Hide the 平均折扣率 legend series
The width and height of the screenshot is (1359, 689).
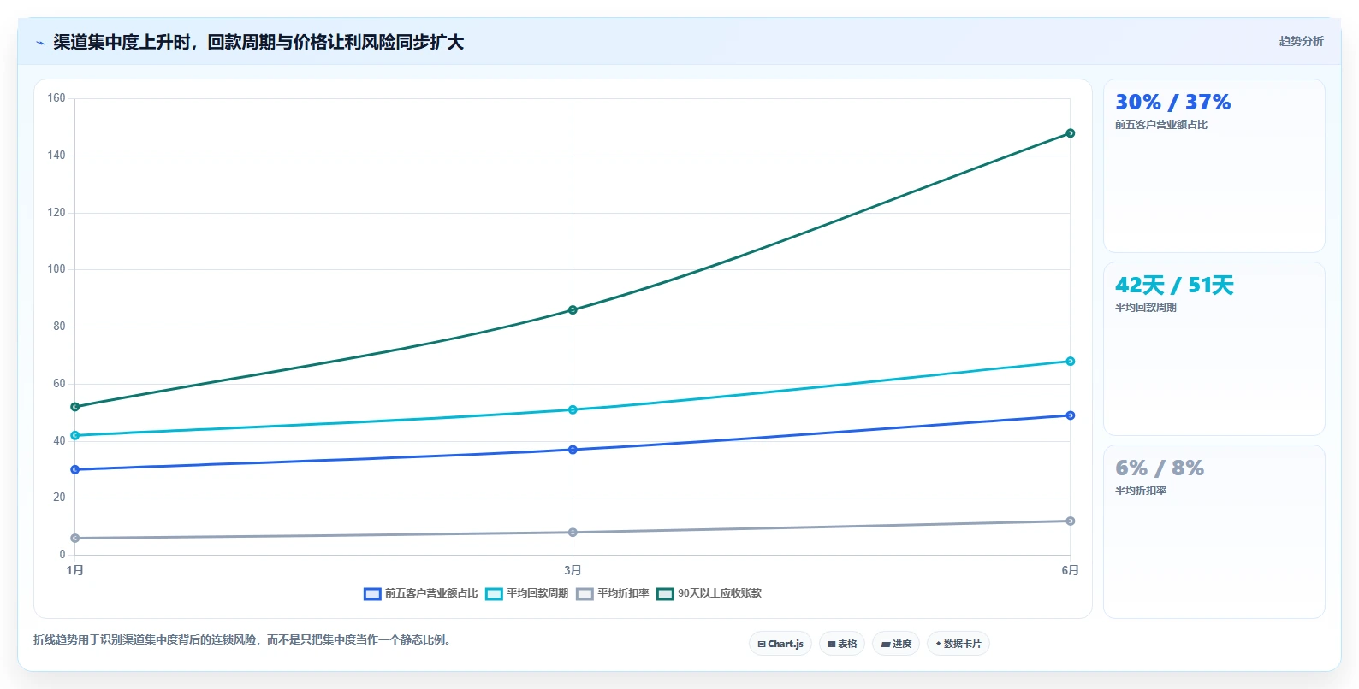click(613, 593)
